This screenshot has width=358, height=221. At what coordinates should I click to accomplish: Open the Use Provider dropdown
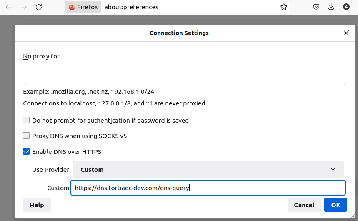point(208,170)
